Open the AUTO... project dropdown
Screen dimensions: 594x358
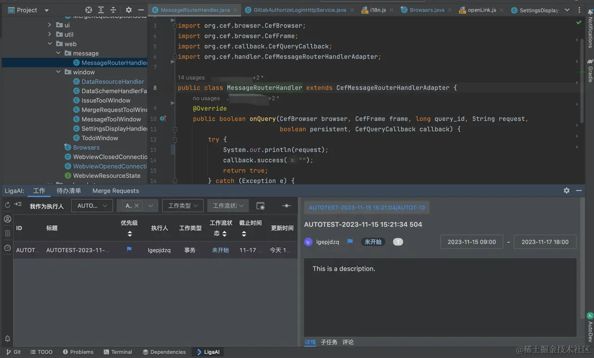pos(92,206)
